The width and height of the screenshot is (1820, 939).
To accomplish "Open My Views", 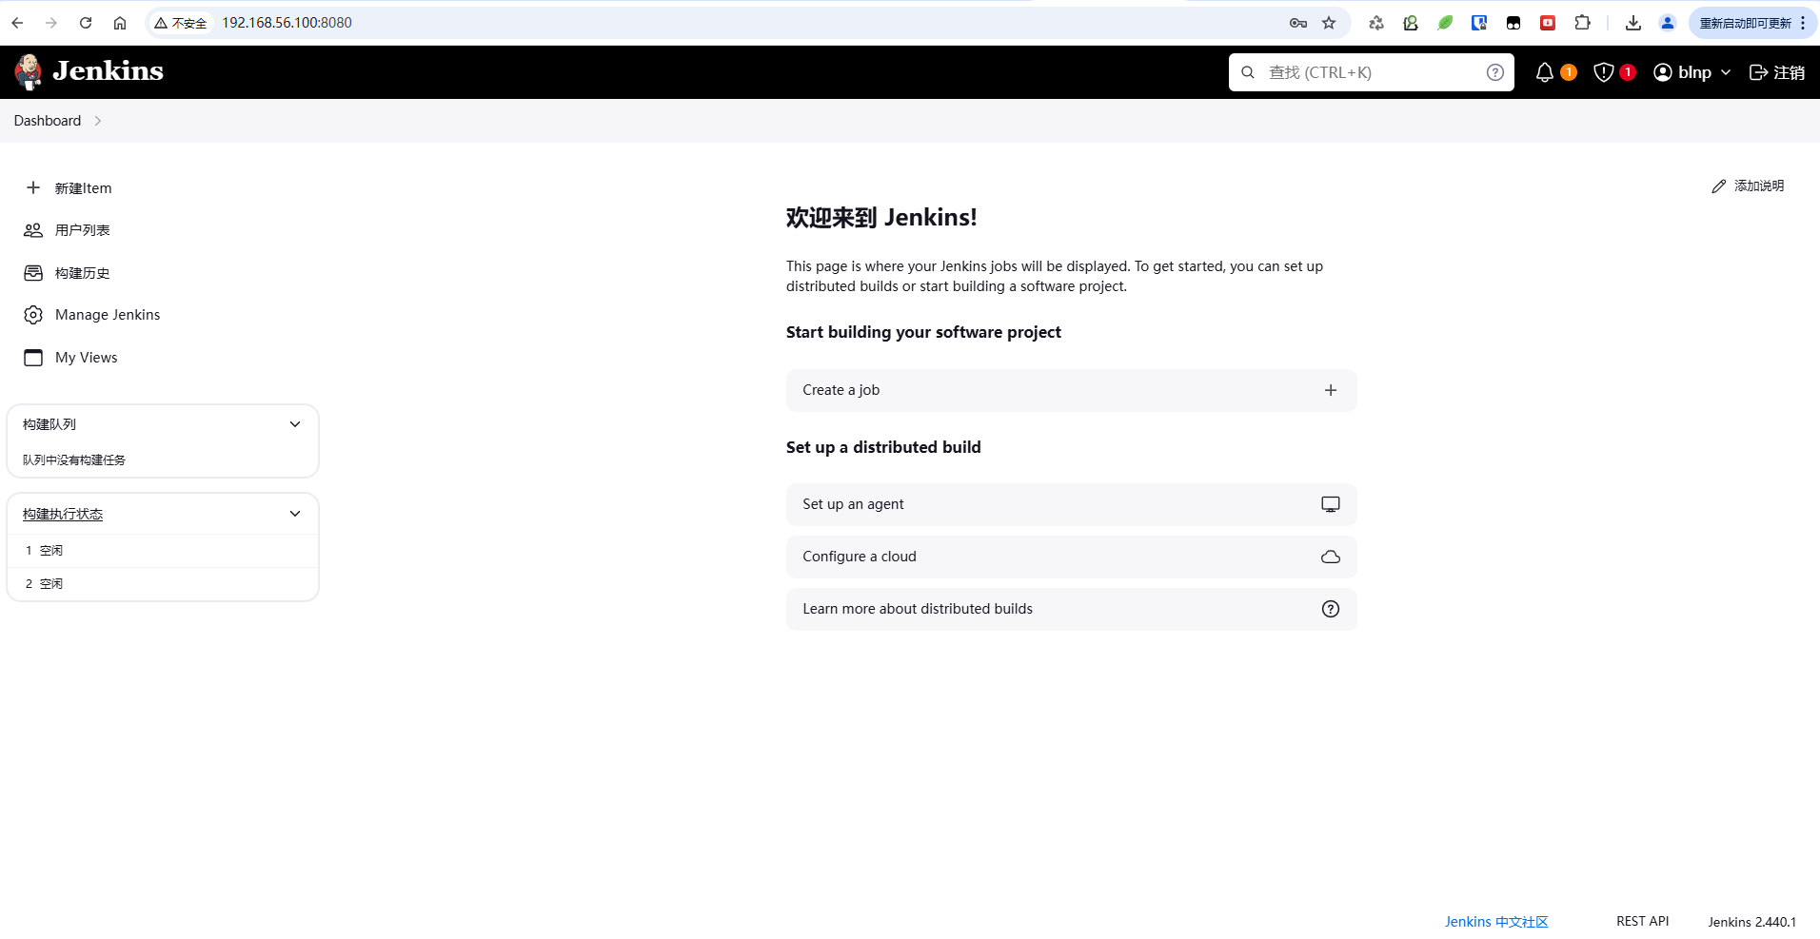I will pyautogui.click(x=87, y=358).
